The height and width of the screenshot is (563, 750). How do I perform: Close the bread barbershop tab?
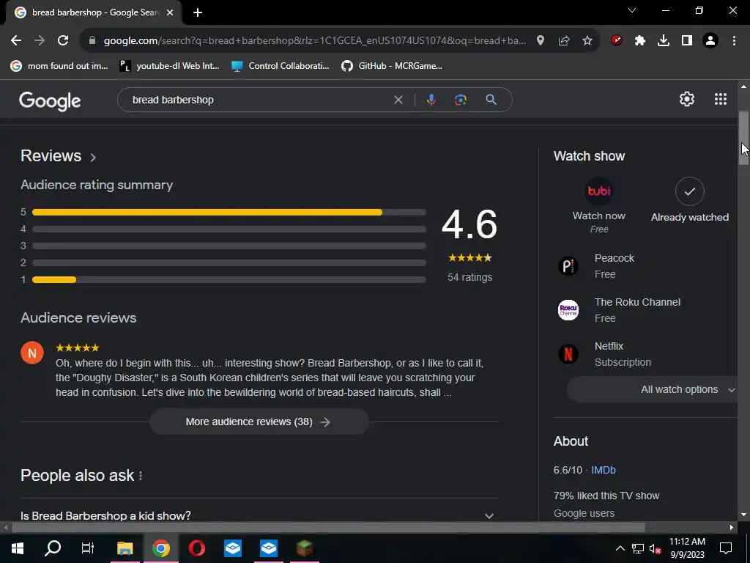(170, 12)
